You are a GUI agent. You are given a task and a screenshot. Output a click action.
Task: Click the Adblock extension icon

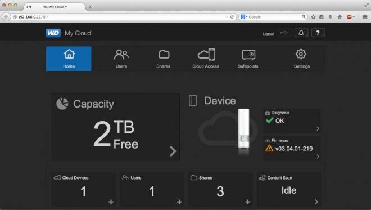click(x=349, y=17)
